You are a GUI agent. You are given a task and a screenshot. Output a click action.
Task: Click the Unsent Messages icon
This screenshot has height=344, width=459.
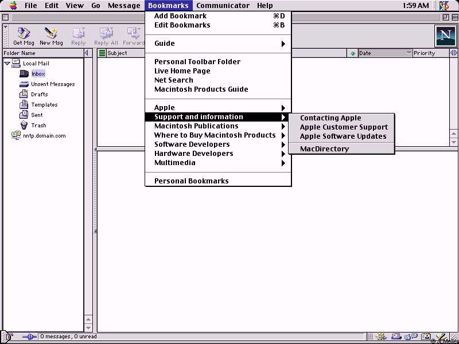click(x=24, y=84)
